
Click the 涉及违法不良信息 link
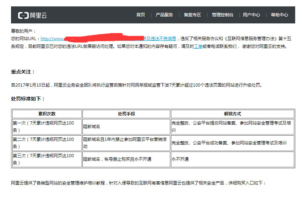pos(159,39)
